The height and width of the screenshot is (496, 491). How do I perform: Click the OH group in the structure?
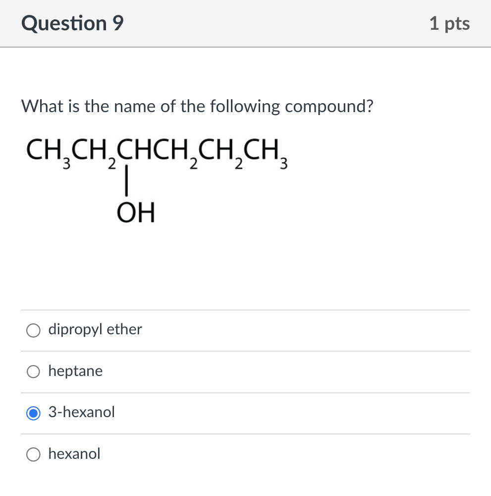coord(136,212)
